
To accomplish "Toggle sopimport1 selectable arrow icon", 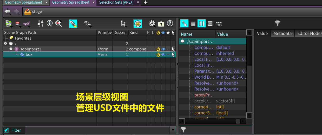I will [x=173, y=49].
